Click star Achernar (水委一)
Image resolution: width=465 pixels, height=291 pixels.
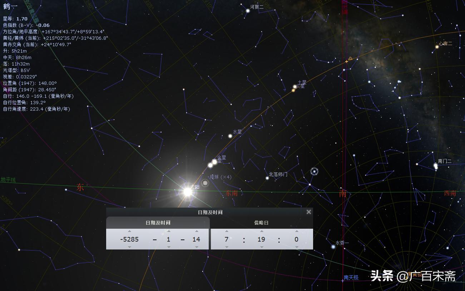[333, 247]
